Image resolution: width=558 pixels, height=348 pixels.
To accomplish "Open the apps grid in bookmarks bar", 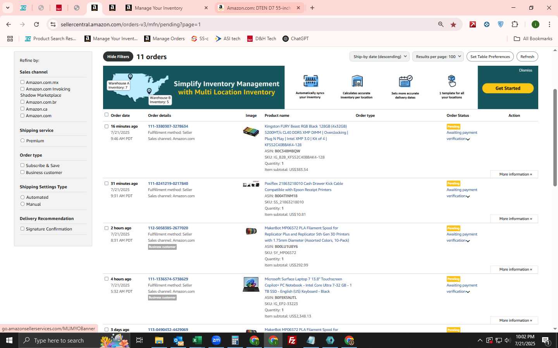I will pyautogui.click(x=10, y=39).
